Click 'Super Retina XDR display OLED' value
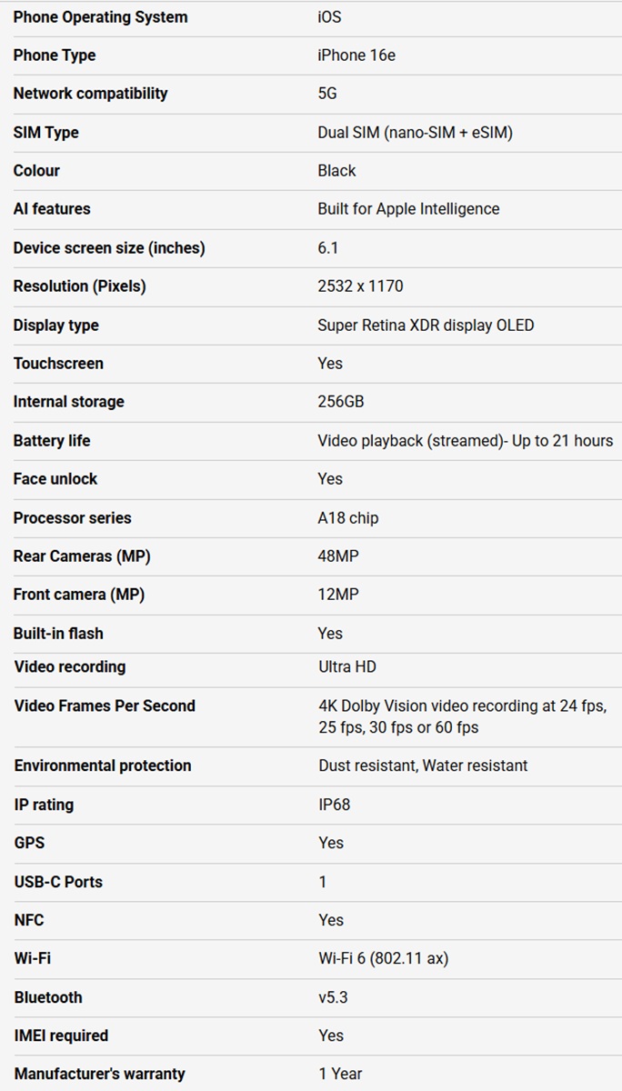The image size is (622, 1091). click(426, 325)
